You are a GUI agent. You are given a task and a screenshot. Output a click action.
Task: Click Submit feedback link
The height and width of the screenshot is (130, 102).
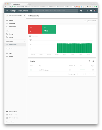(13, 112)
